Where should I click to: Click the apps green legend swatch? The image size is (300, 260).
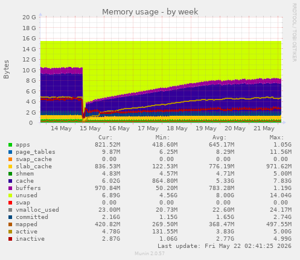10,145
